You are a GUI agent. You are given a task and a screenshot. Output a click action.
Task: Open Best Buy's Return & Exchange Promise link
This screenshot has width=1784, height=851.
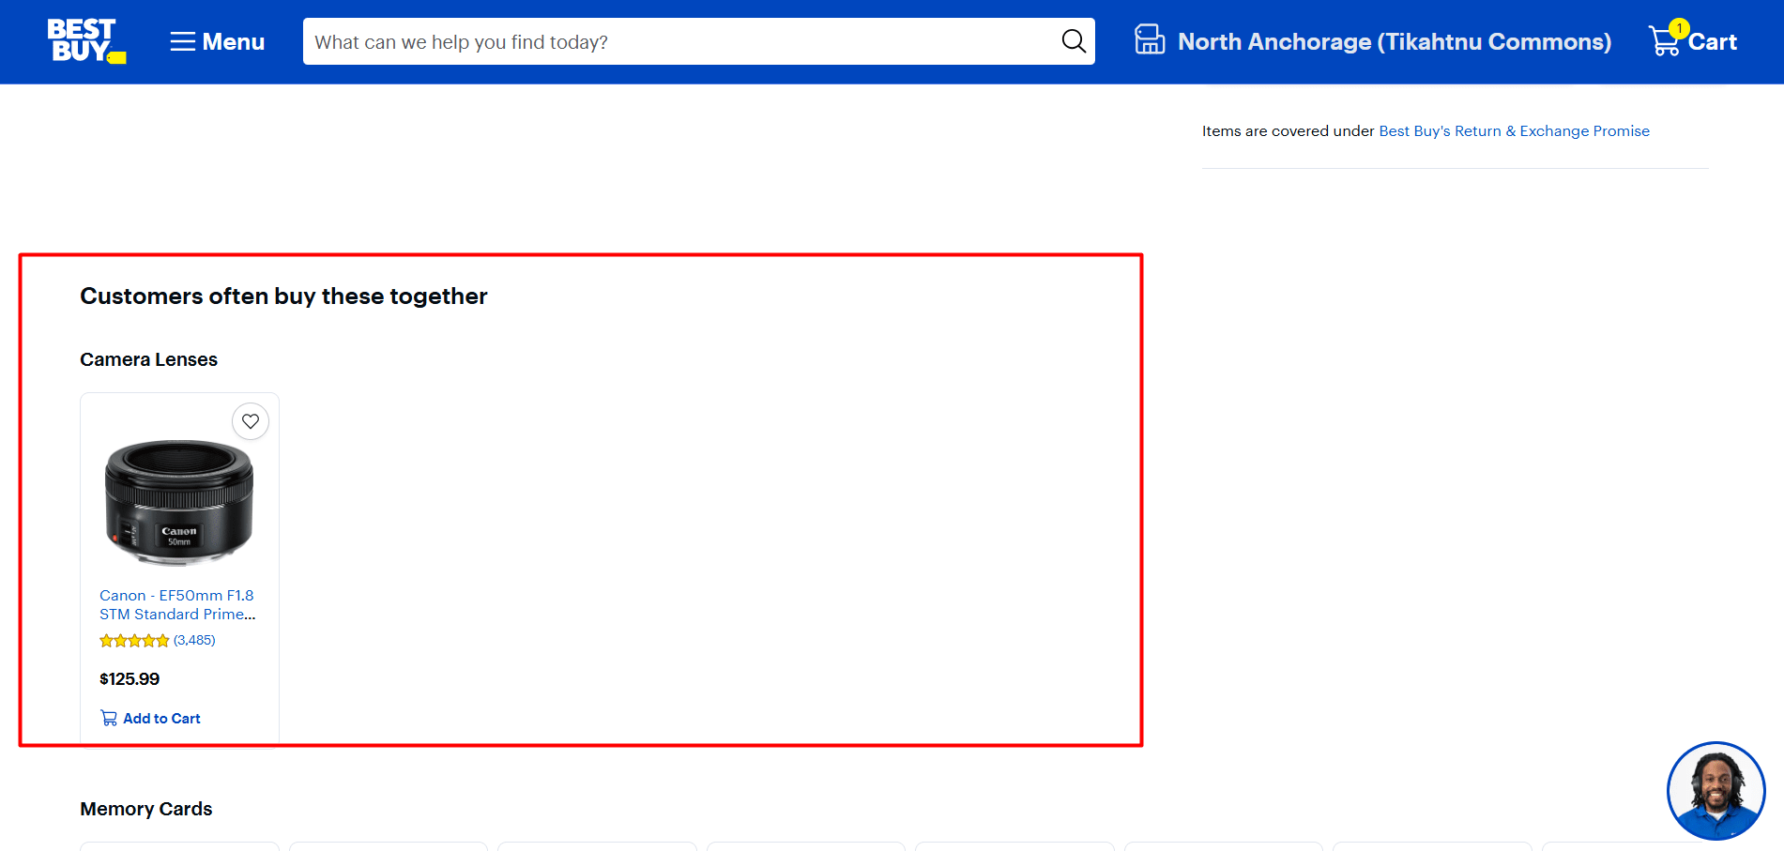coord(1514,131)
